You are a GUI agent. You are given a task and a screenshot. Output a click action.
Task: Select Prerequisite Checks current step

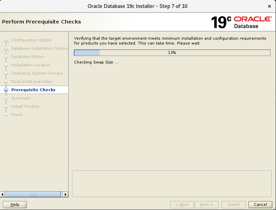pyautogui.click(x=34, y=90)
